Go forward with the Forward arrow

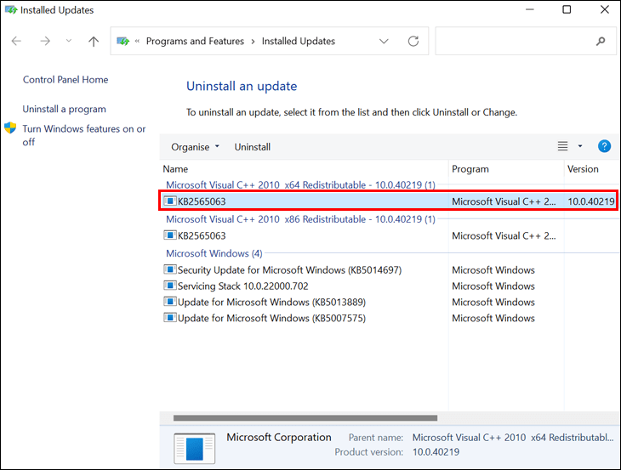click(x=45, y=41)
